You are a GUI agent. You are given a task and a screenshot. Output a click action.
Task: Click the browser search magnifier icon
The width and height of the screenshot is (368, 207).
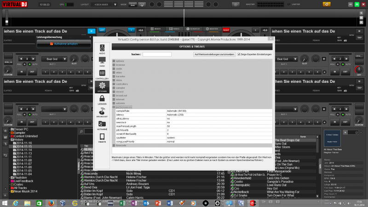[81, 132]
